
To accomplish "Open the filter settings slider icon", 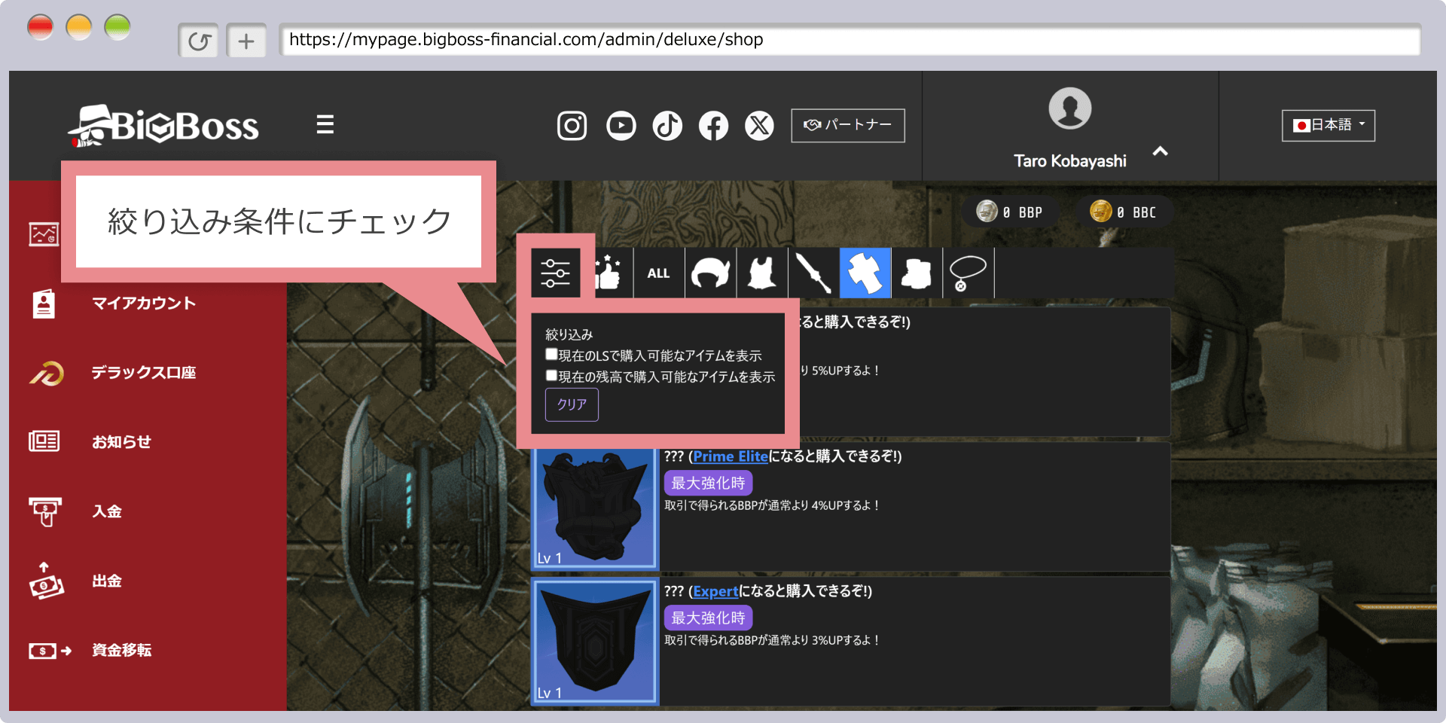I will [x=555, y=273].
